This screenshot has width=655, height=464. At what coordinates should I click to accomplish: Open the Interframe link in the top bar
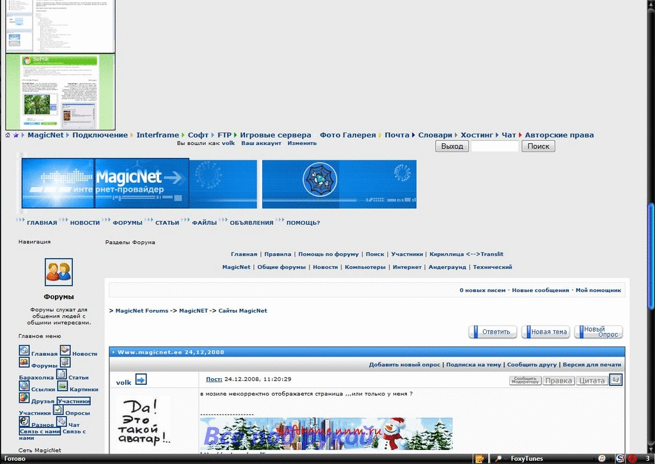157,135
